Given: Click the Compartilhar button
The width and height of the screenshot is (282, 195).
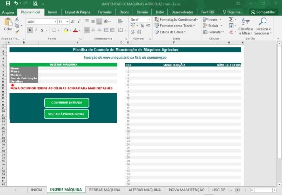Looking at the screenshot, I should (264, 12).
